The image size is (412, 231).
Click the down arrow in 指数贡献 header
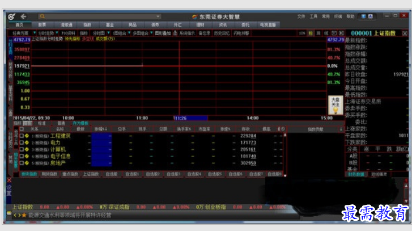(x=341, y=129)
